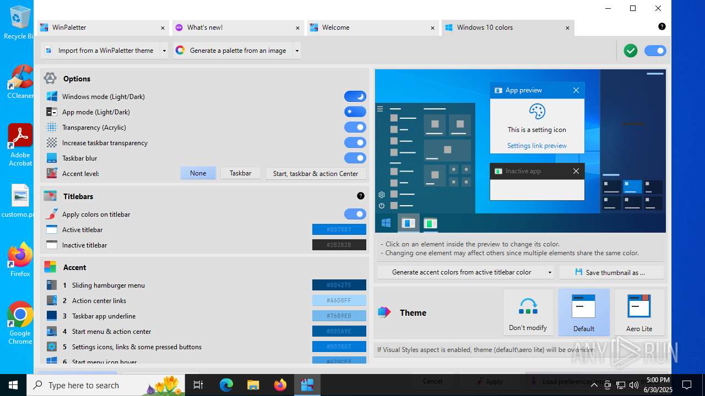This screenshot has width=705, height=396.
Task: Click the Taskbar app underline color swatch
Action: 339,316
